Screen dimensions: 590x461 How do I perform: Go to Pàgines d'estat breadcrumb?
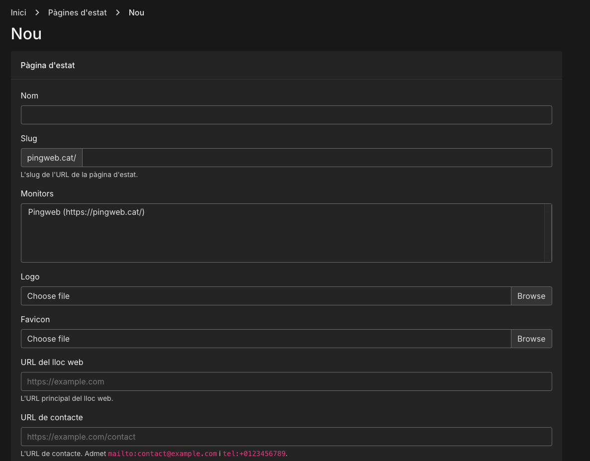[x=77, y=12]
